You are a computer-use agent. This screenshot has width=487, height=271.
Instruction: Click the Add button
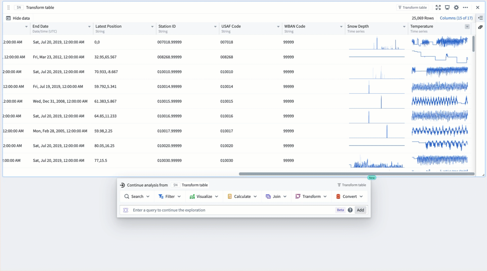point(360,210)
